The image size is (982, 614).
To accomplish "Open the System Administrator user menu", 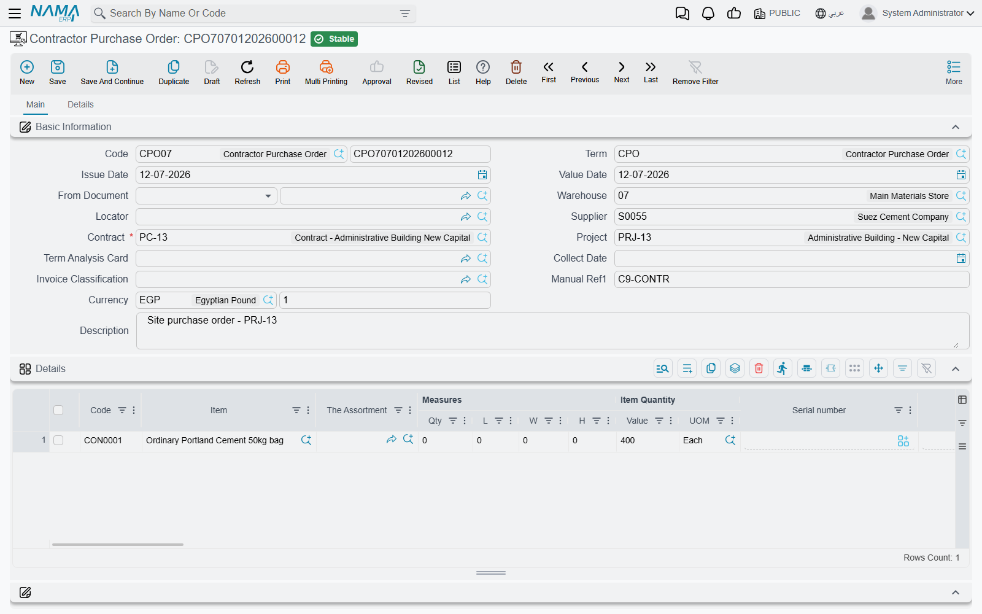I will pyautogui.click(x=918, y=13).
